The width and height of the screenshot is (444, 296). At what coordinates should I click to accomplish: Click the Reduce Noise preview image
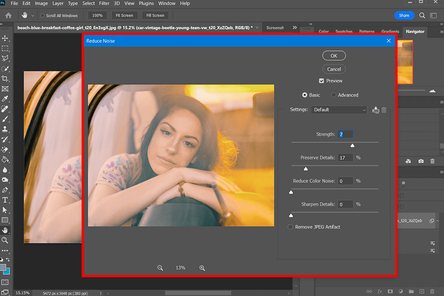point(181,155)
